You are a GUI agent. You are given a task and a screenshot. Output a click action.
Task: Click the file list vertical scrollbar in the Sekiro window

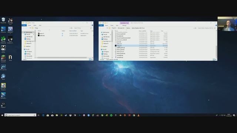click(x=217, y=51)
